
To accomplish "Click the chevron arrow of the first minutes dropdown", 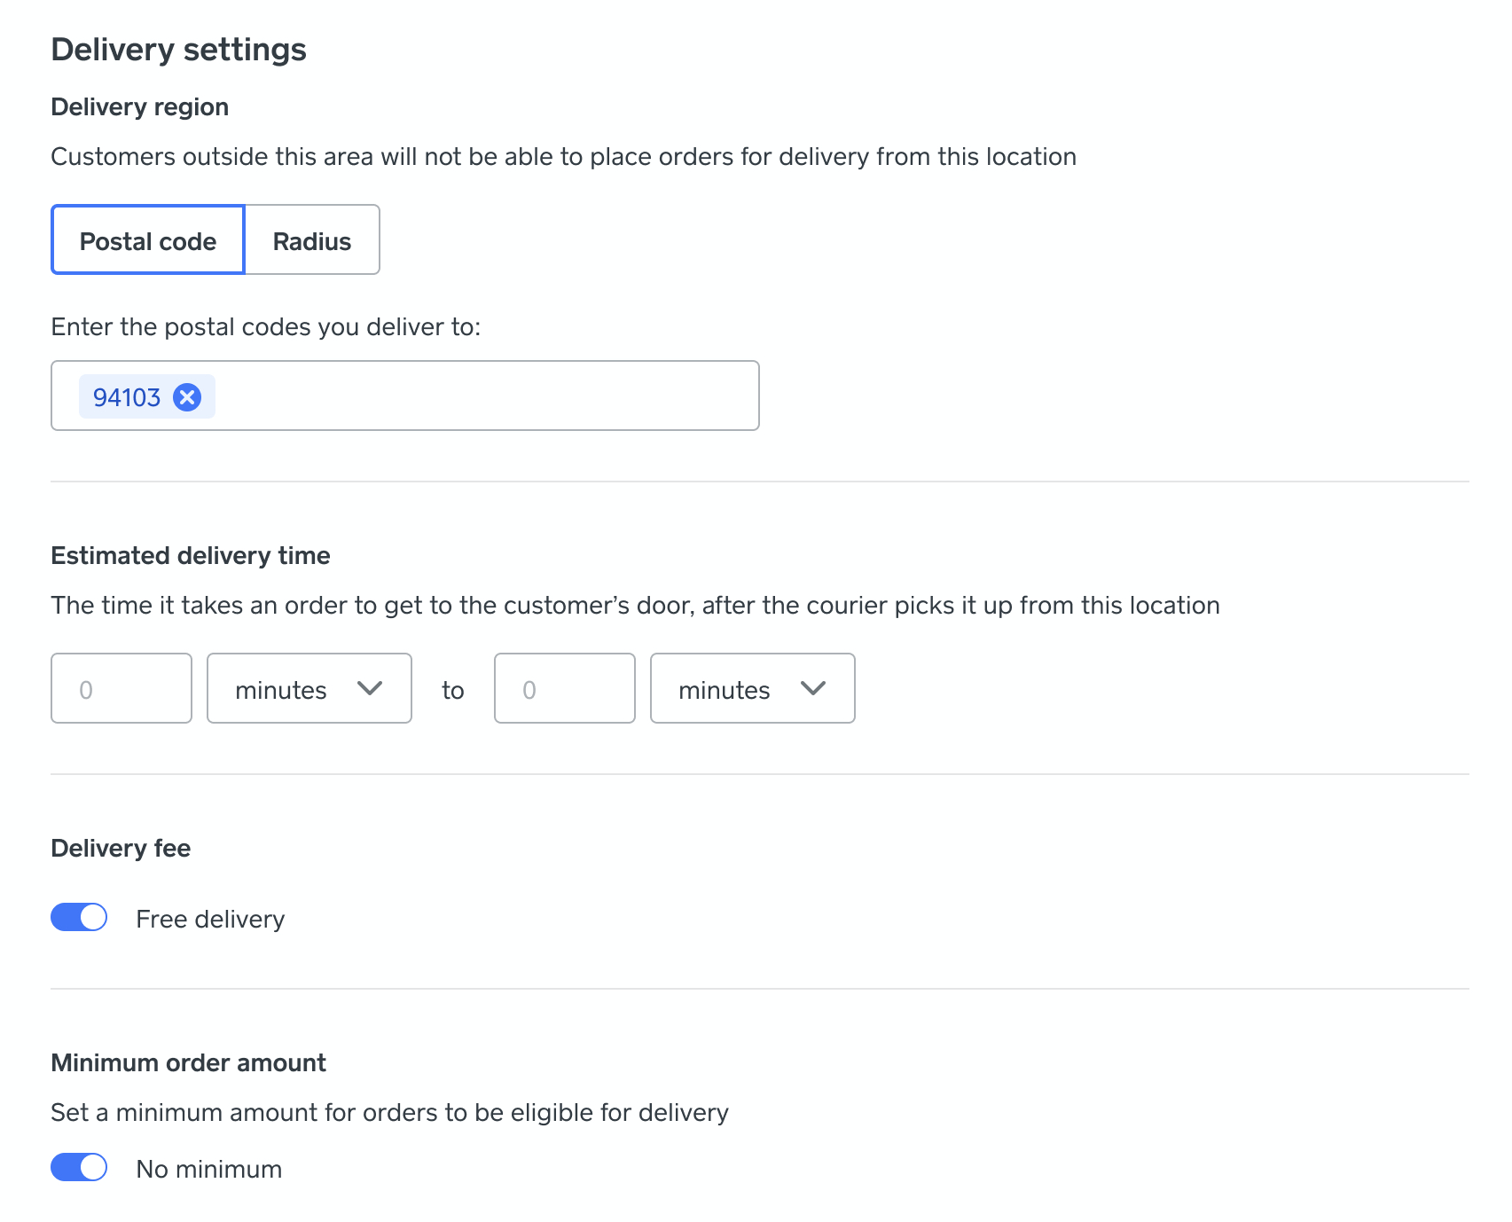I will point(369,688).
